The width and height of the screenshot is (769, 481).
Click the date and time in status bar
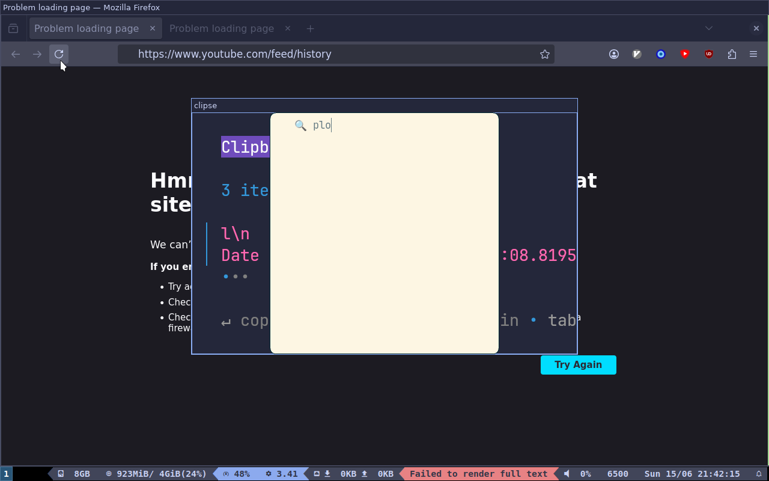pyautogui.click(x=692, y=474)
